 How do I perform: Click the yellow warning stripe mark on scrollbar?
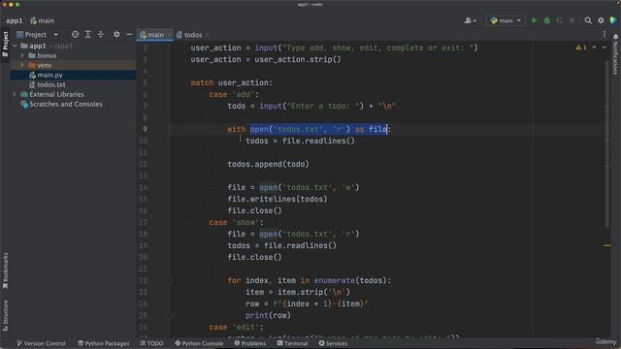pyautogui.click(x=606, y=245)
